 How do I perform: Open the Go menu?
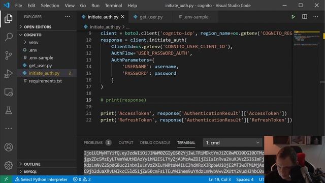(x=83, y=6)
